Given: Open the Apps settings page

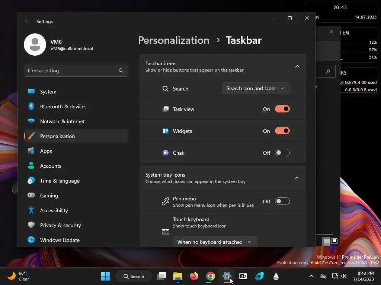Looking at the screenshot, I should pyautogui.click(x=76, y=151).
